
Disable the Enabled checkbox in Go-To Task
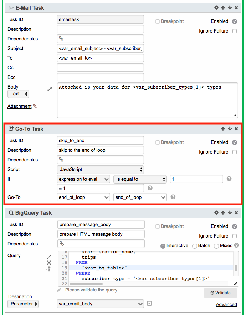pyautogui.click(x=234, y=142)
